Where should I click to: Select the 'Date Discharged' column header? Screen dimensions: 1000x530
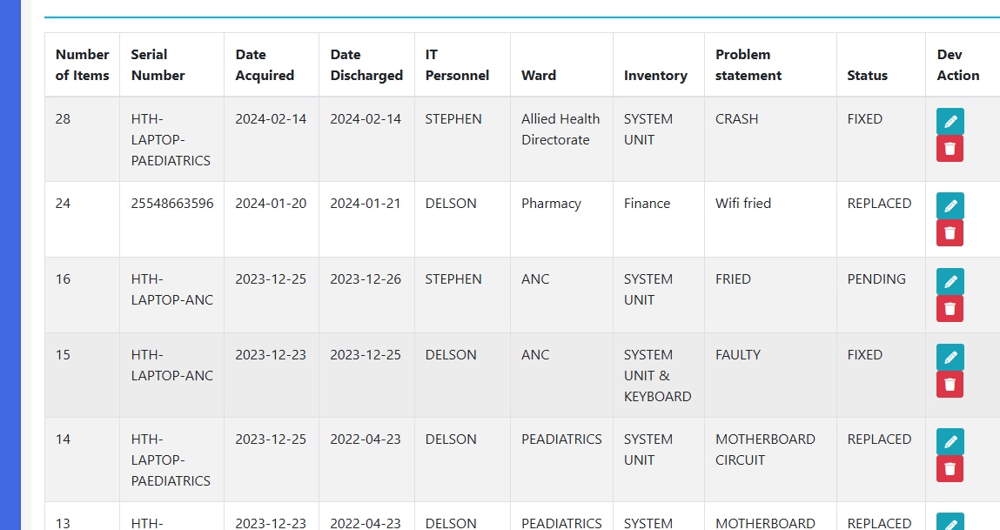click(x=366, y=65)
